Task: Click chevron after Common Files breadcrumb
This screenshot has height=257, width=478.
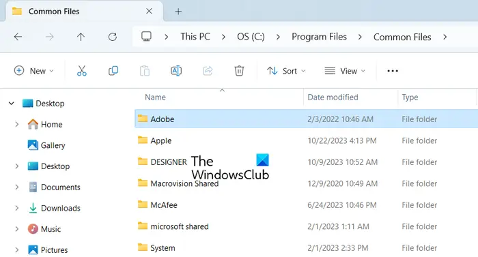Action: 445,37
